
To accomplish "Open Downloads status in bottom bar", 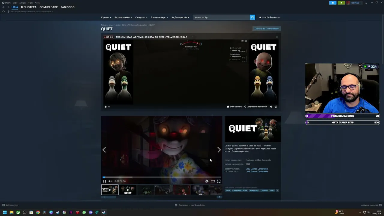I will [x=190, y=205].
